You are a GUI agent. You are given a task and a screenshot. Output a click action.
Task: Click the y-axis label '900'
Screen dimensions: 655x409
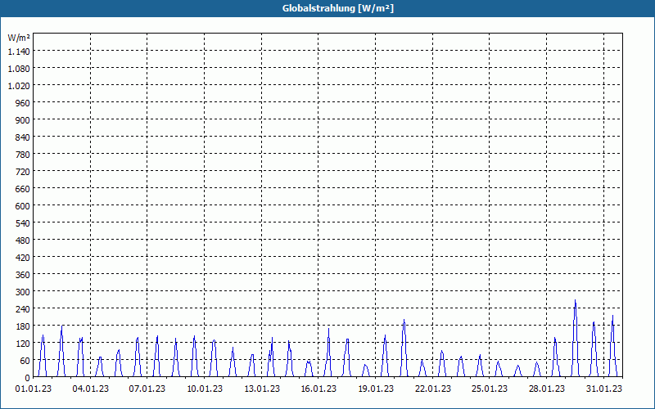pyautogui.click(x=23, y=119)
